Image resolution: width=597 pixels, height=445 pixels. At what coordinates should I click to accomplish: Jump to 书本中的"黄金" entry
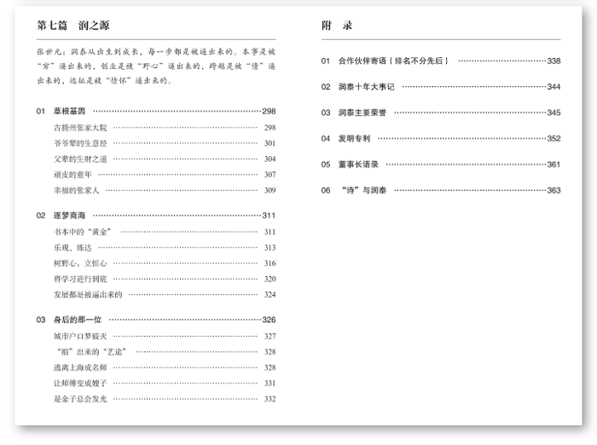point(82,232)
